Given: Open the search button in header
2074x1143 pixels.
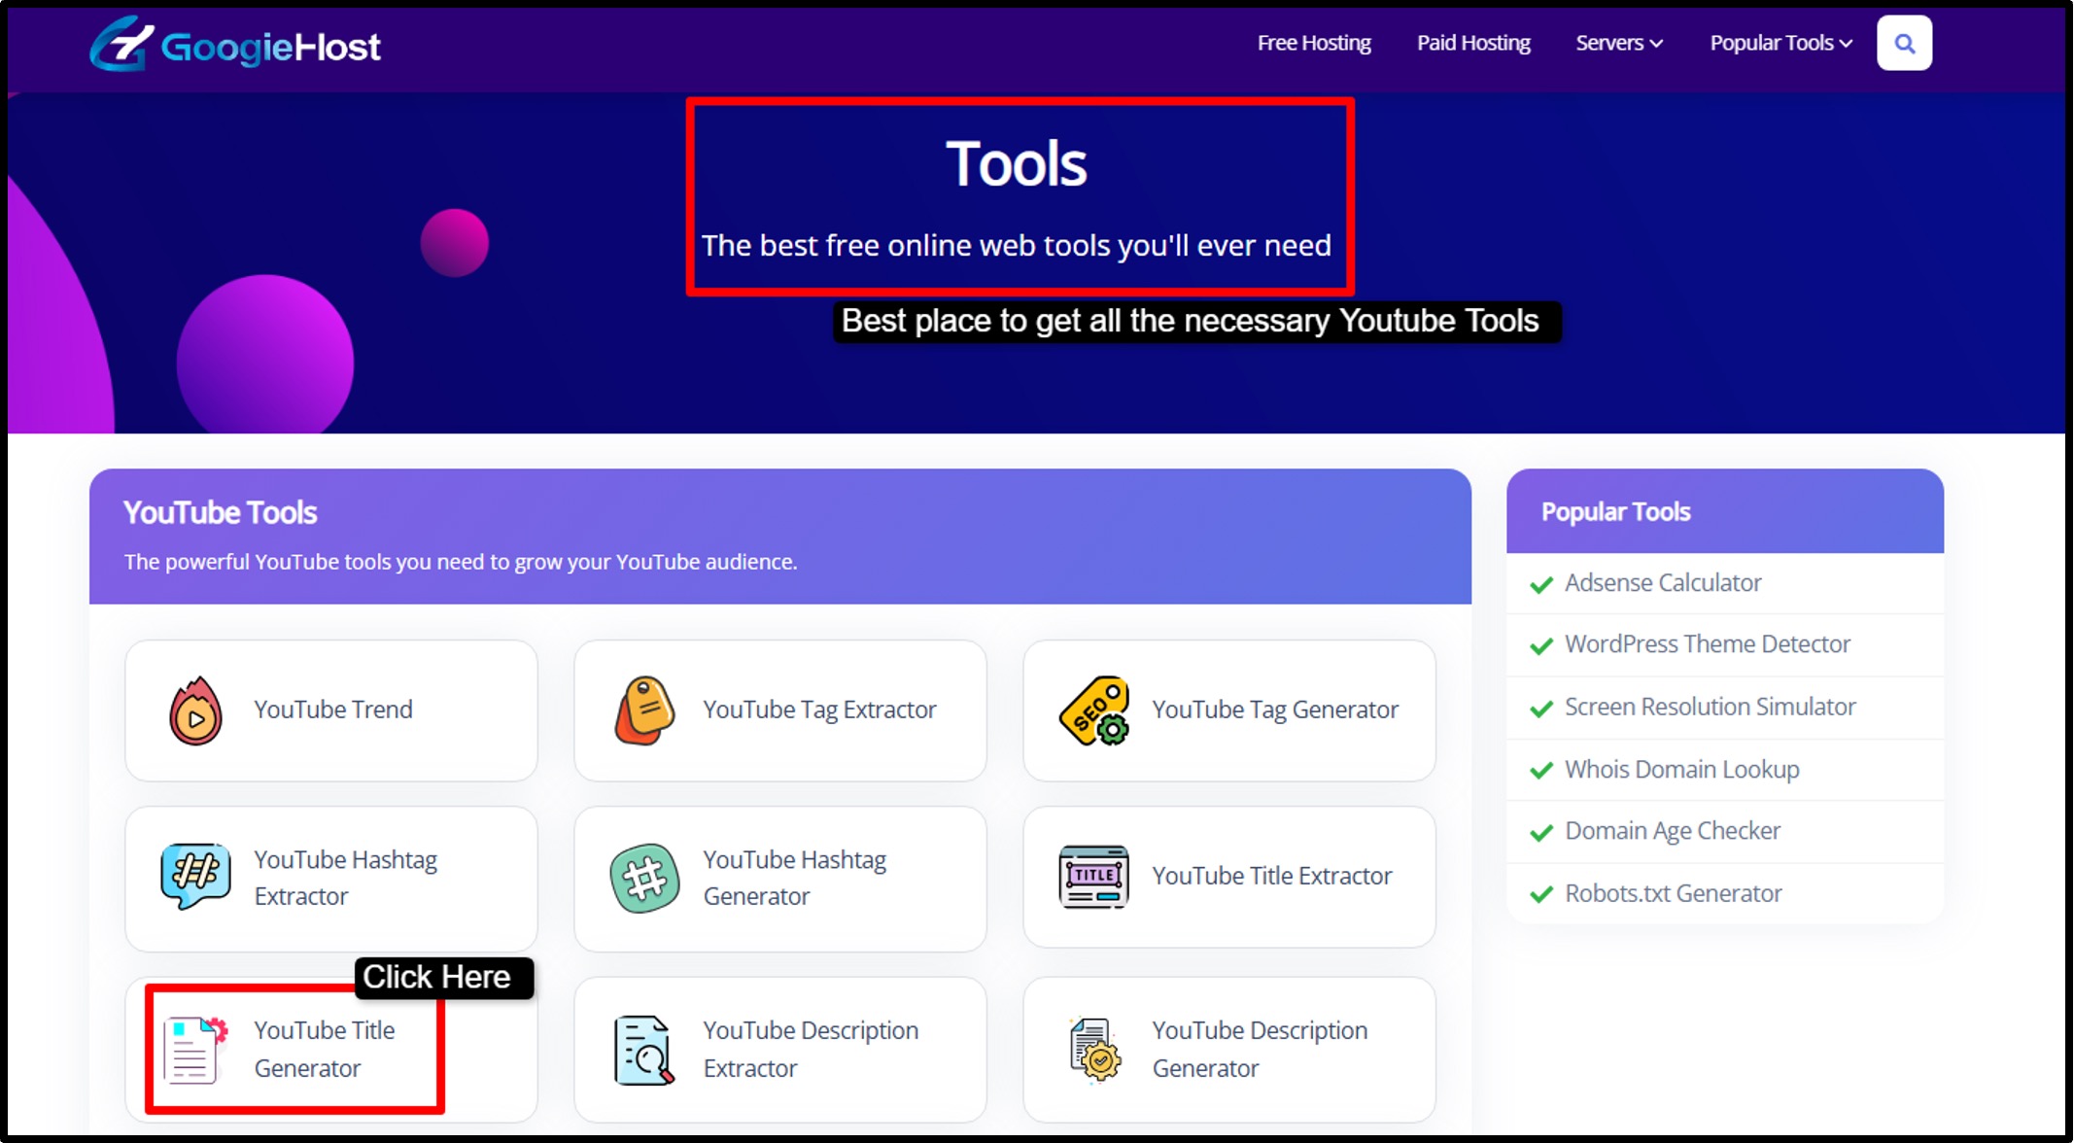Looking at the screenshot, I should pyautogui.click(x=1904, y=44).
